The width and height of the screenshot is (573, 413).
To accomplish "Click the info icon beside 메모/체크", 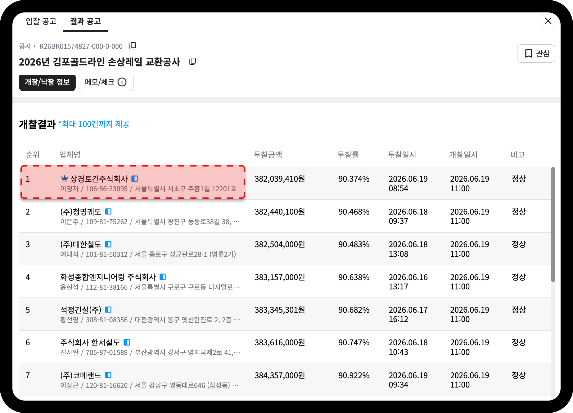I will [x=122, y=82].
